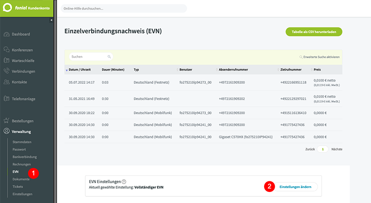
Task: Open Bankverbindung submenu item
Action: [24, 157]
